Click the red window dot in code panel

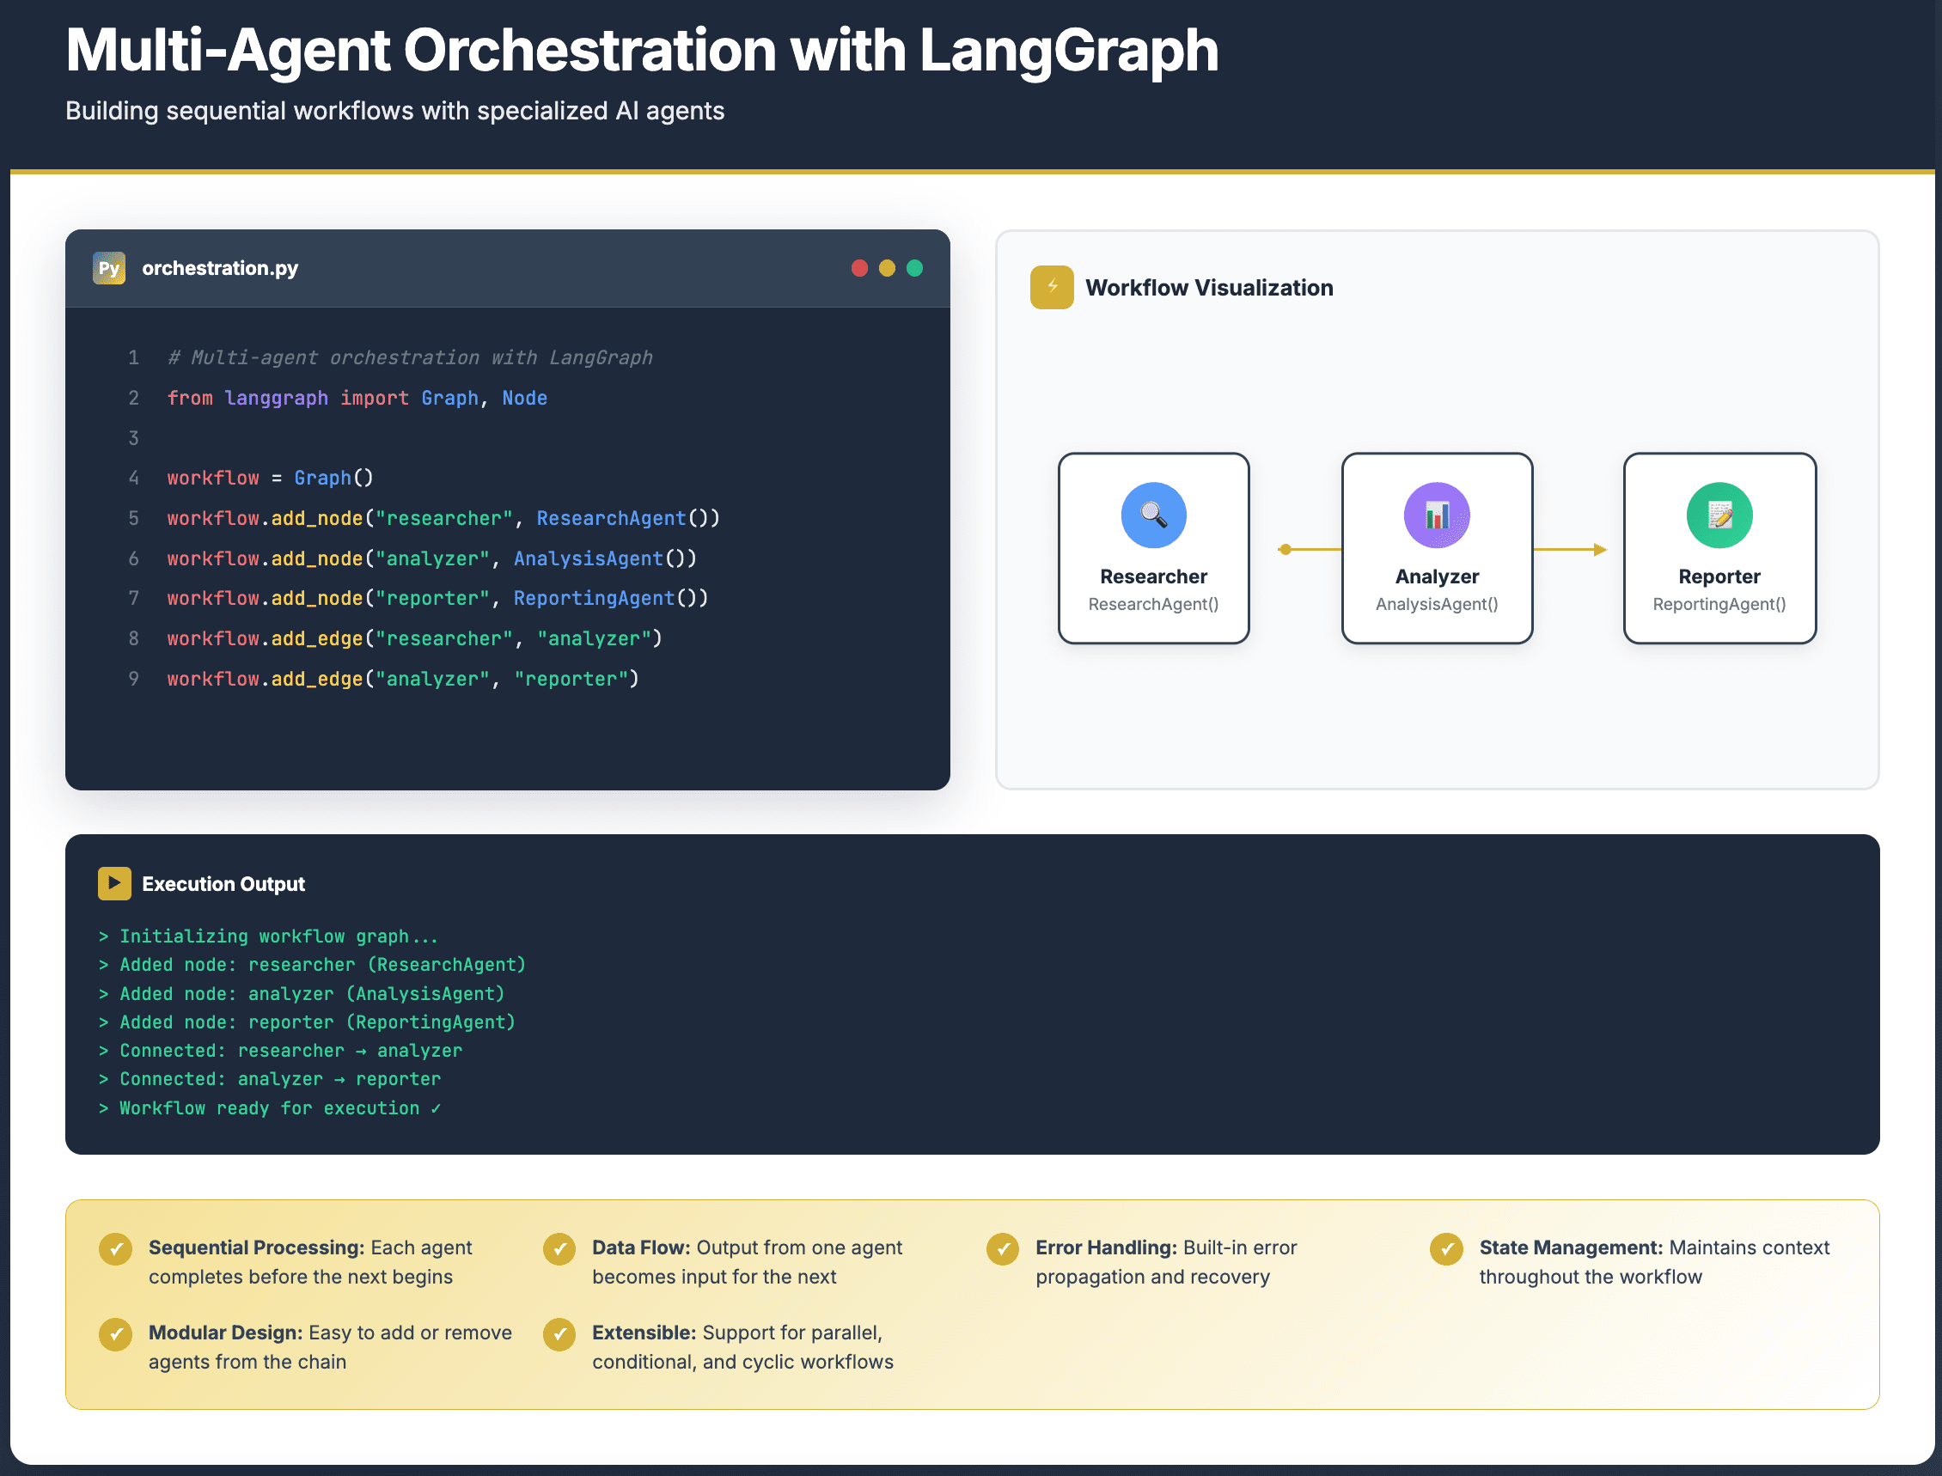[x=859, y=268]
